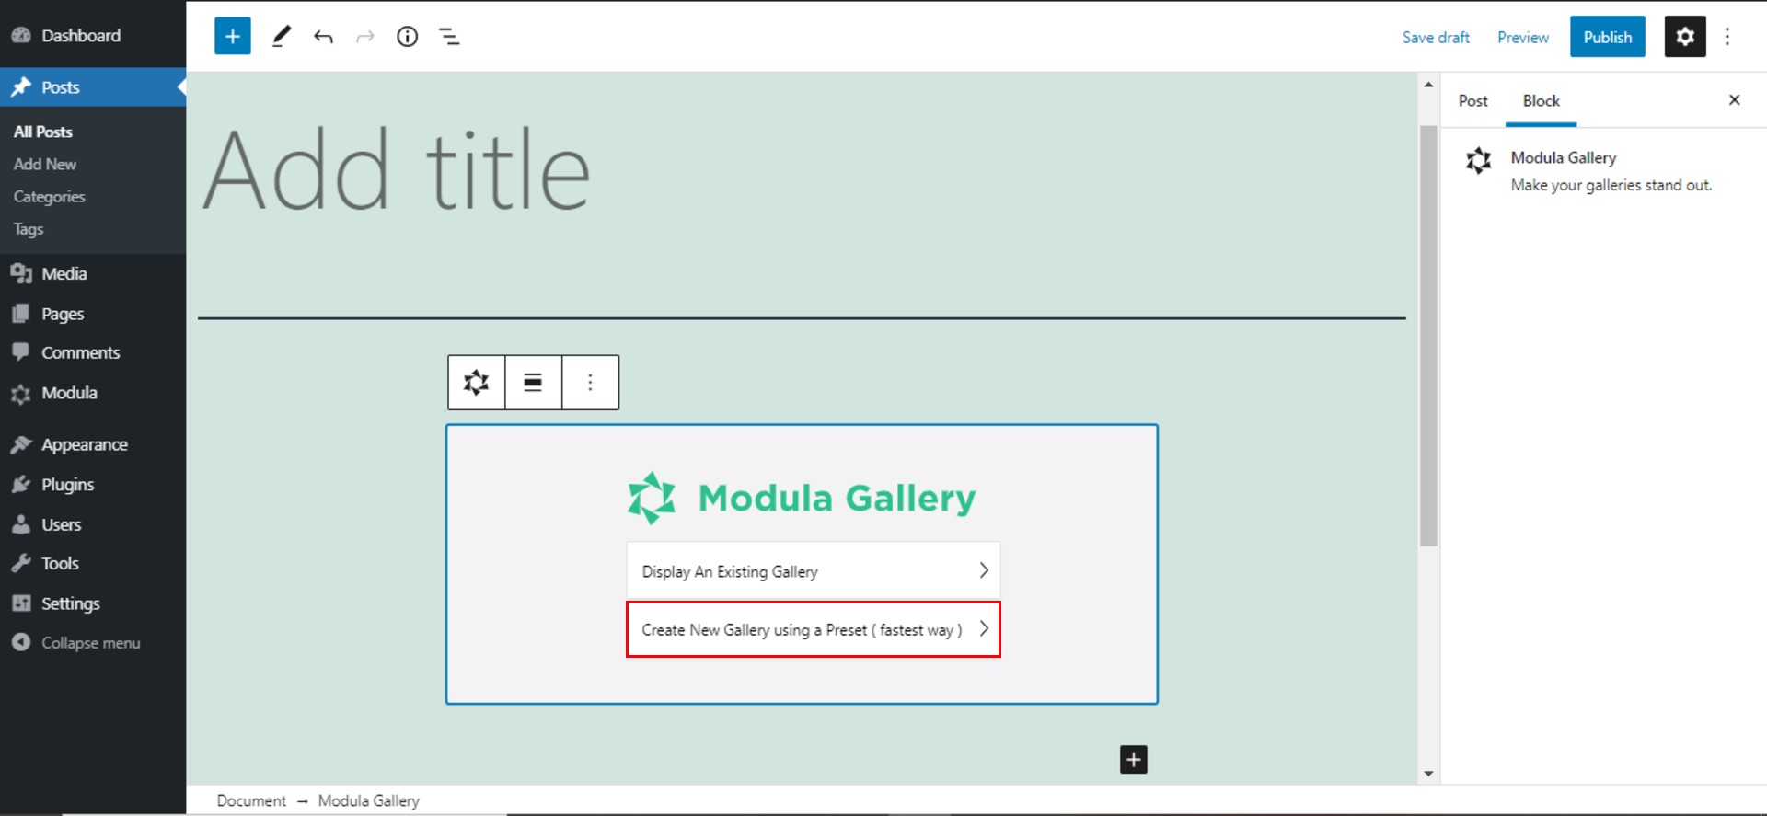Open the Appearance menu label
1767x816 pixels.
click(x=85, y=444)
